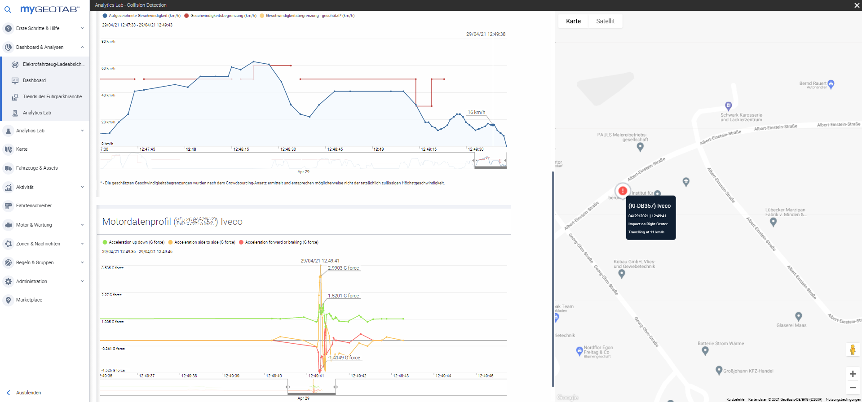
Task: Zoom in on the map
Action: [852, 374]
